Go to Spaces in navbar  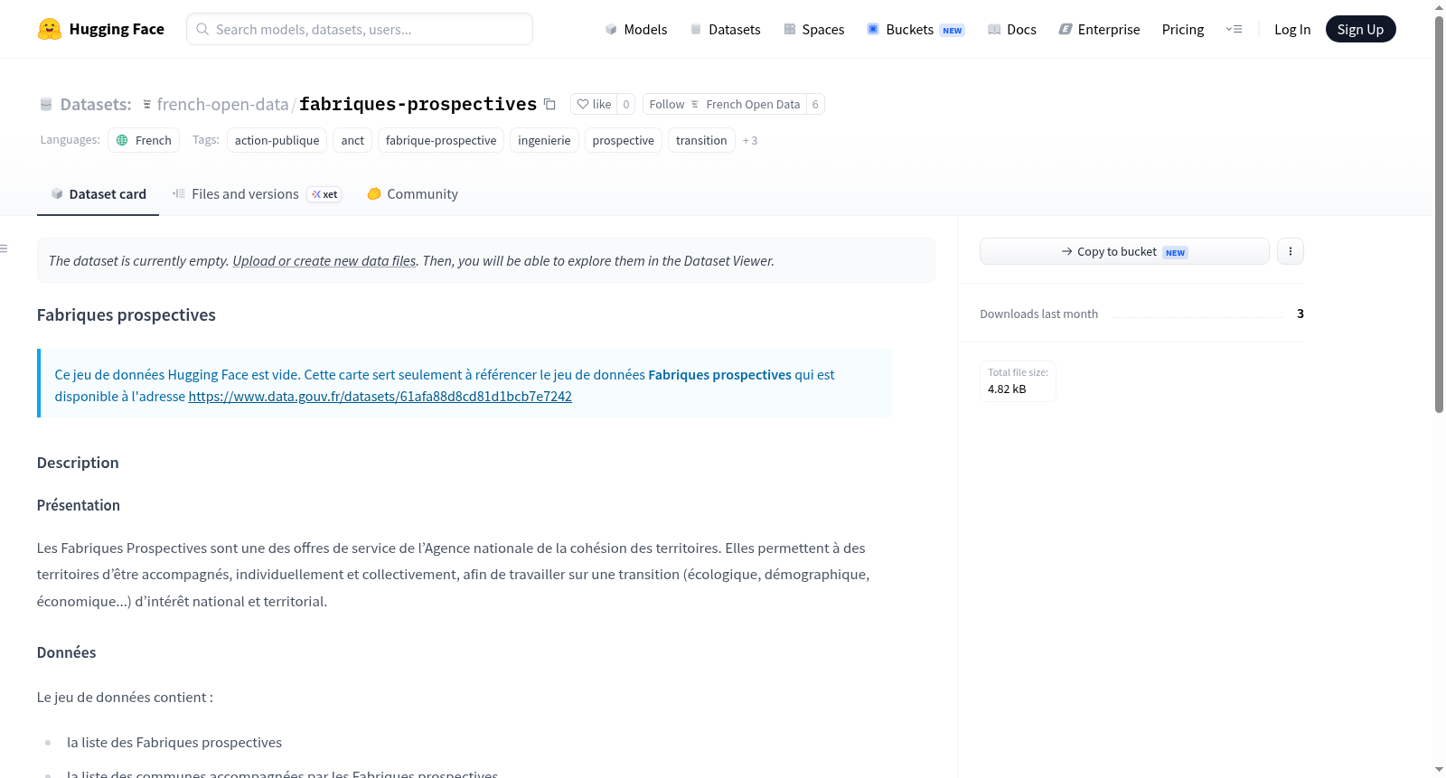point(814,29)
